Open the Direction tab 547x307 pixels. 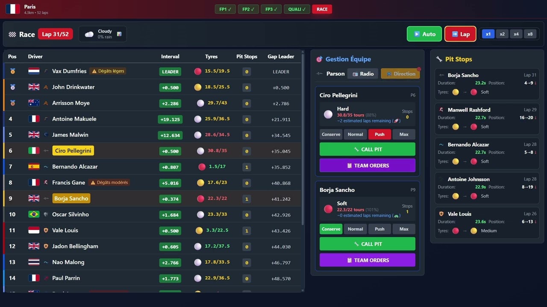[400, 74]
